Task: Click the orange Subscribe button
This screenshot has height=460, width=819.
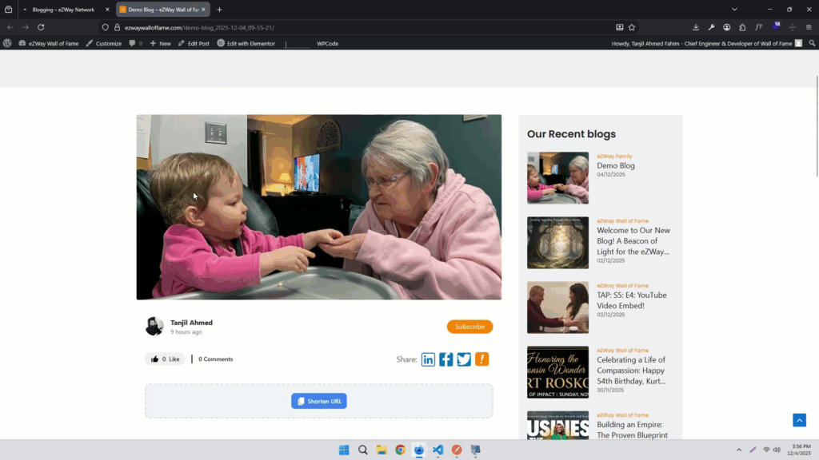Action: point(469,327)
